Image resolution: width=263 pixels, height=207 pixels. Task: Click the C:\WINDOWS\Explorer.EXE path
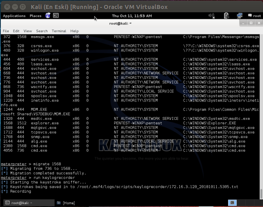tap(209, 123)
